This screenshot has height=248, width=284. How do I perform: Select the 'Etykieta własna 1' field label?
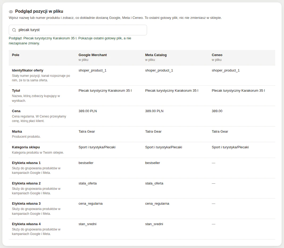(26, 163)
